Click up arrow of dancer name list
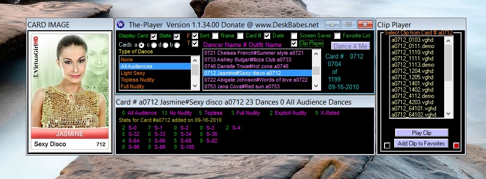 click(316, 53)
